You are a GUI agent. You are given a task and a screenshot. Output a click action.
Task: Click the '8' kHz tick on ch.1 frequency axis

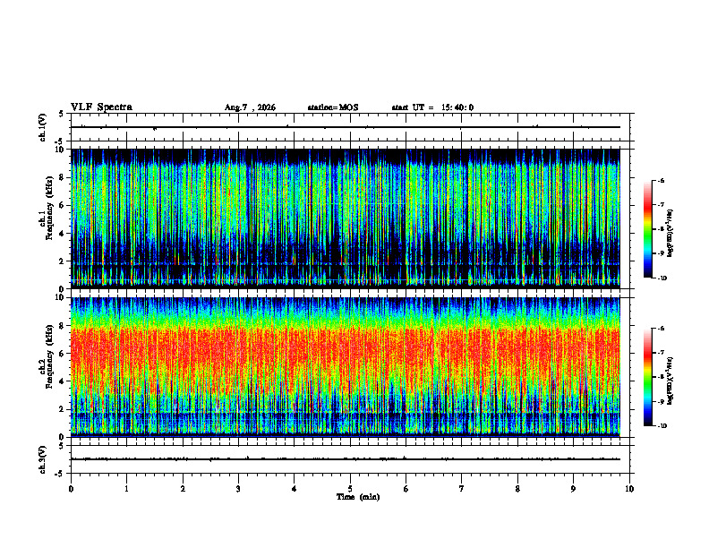(x=63, y=177)
